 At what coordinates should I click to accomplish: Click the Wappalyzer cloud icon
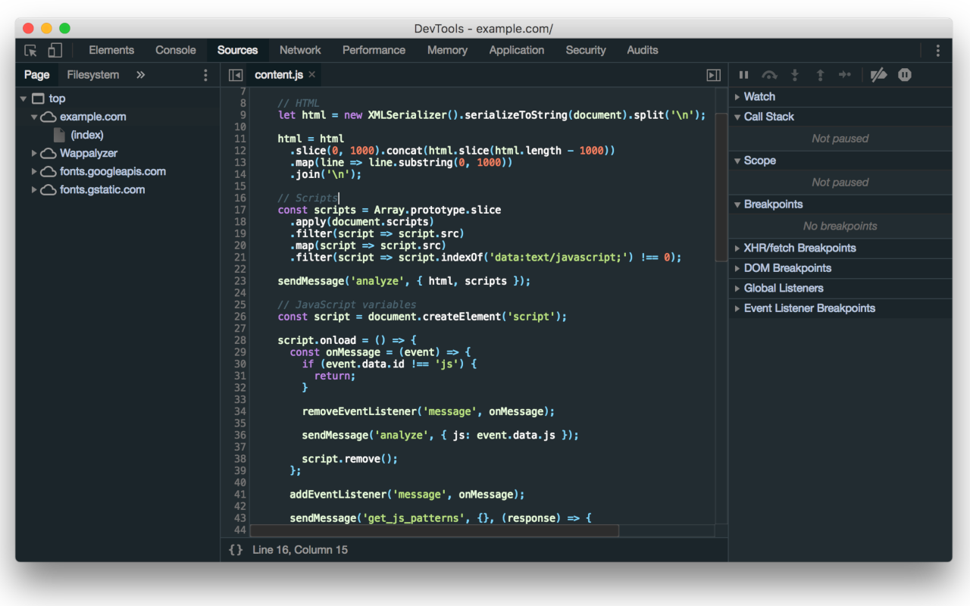48,153
